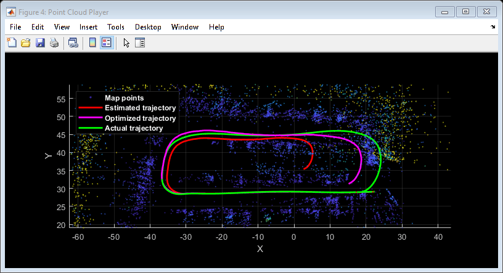
Task: Expand the Insert menu
Action: (88, 27)
